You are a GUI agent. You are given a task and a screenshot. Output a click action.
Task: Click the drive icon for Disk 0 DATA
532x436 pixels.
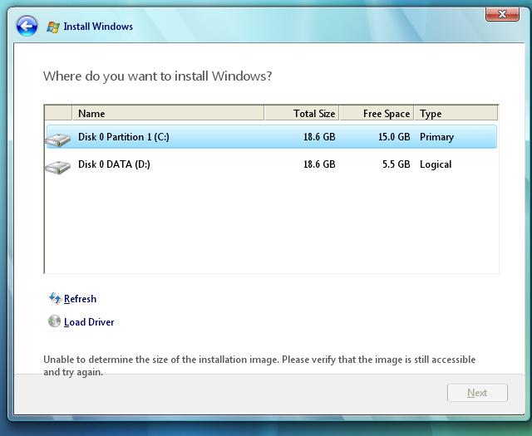pyautogui.click(x=58, y=167)
